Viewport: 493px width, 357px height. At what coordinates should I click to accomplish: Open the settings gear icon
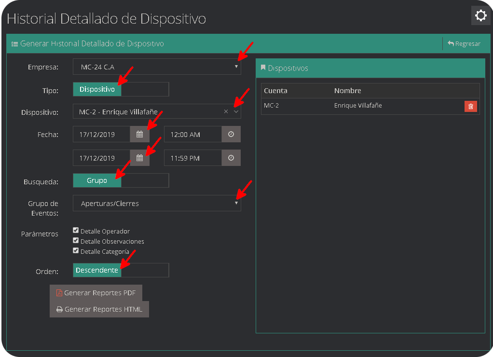pyautogui.click(x=480, y=15)
